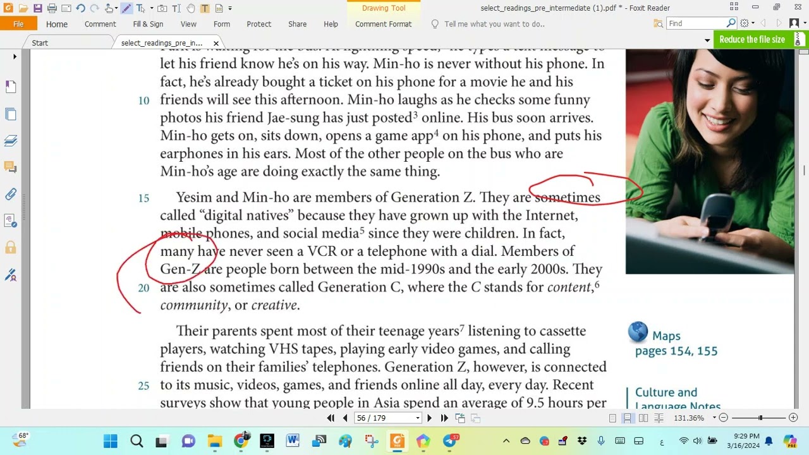Open the Select tool dropdown arrow
Image resolution: width=809 pixels, height=455 pixels.
pos(152,8)
